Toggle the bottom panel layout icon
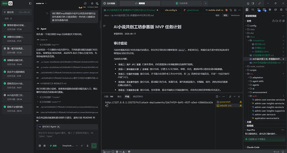The width and height of the screenshot is (287, 153). pyautogui.click(x=248, y=3)
